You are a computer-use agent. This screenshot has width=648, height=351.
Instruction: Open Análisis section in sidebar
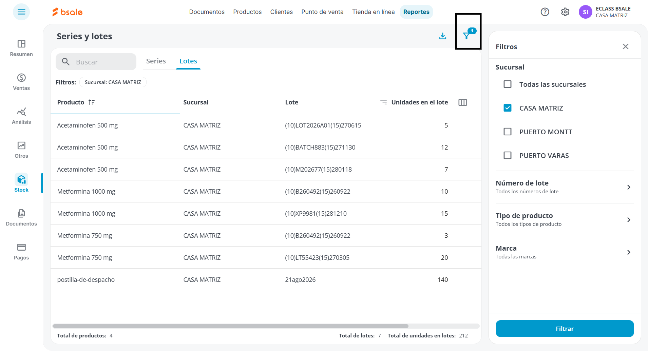click(21, 116)
